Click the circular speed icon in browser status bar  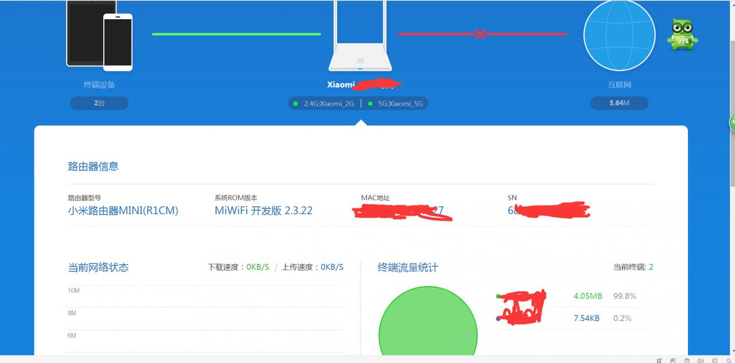(673, 360)
